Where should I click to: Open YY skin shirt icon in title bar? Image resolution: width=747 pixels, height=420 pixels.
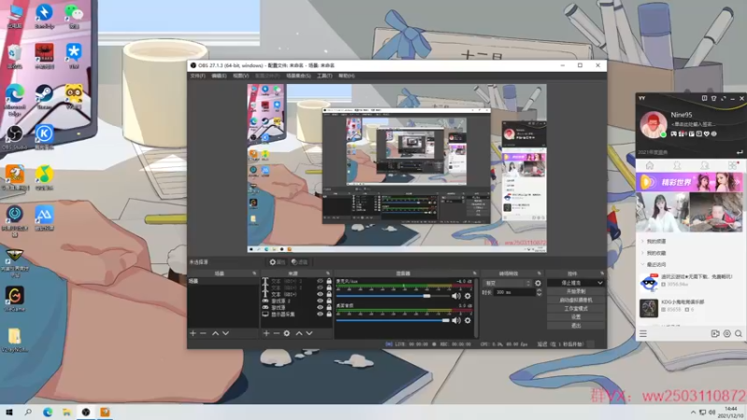[x=713, y=98]
